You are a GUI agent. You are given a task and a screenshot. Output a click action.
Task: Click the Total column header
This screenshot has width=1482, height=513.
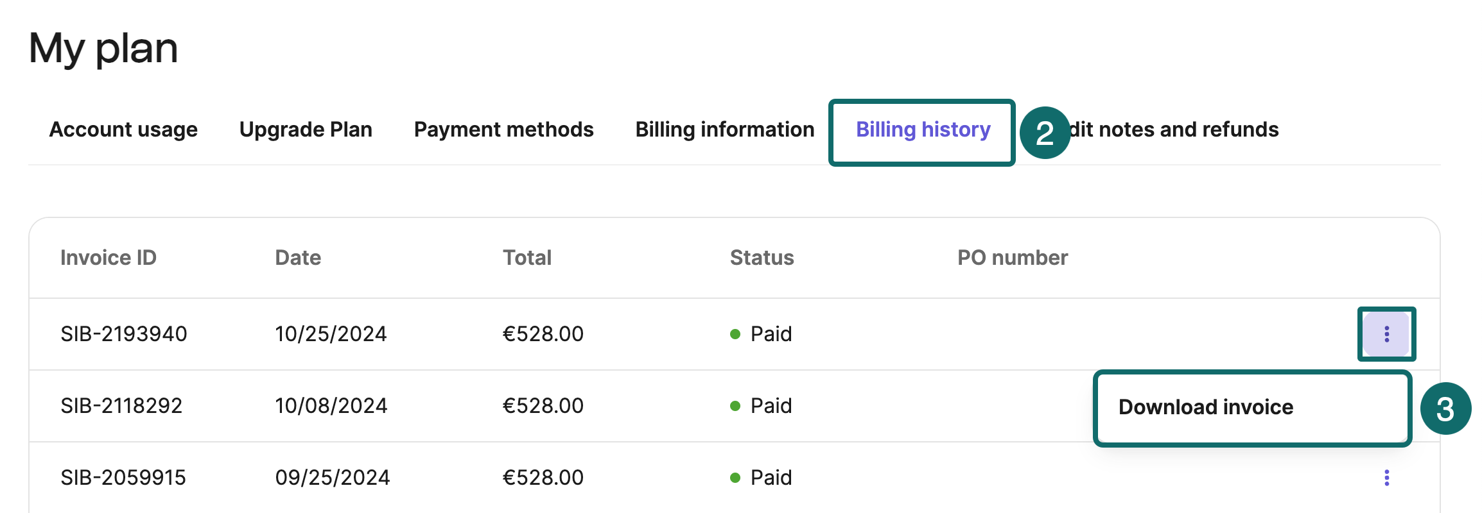click(527, 257)
